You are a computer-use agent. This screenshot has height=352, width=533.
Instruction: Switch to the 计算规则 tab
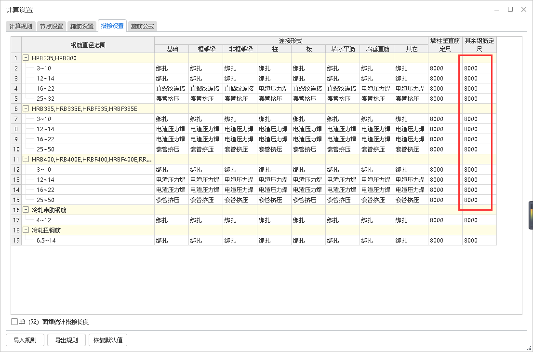[x=21, y=26]
